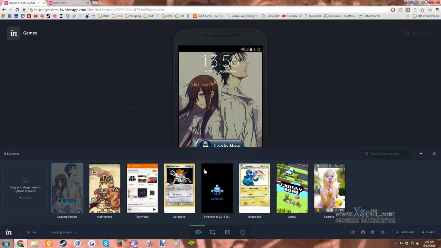Viewport: 441px width, 248px height.
Task: Open settings gear icon in InVision toolbar
Action: tap(372, 232)
